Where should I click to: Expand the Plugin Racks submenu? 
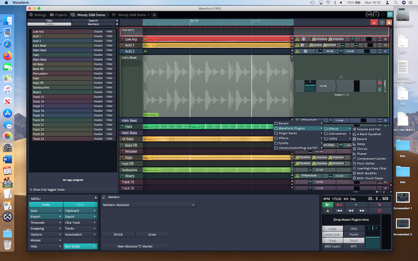(298, 133)
